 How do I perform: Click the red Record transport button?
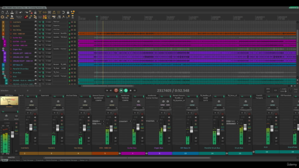(x=116, y=91)
